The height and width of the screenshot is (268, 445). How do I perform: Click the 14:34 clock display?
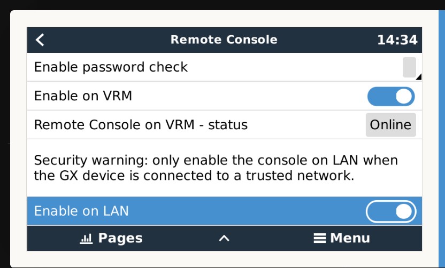(x=397, y=40)
